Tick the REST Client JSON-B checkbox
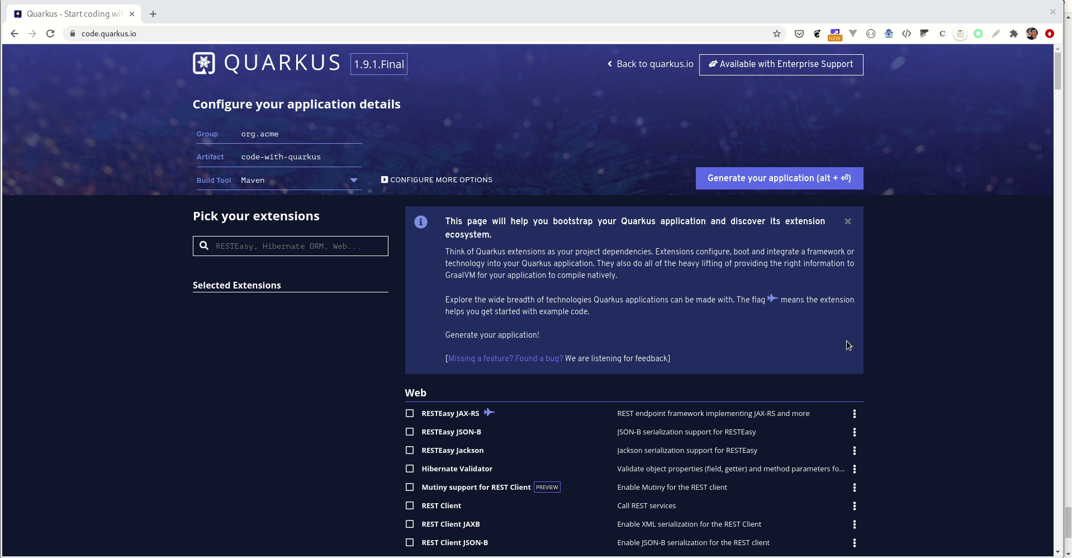Image resolution: width=1072 pixels, height=558 pixels. 410,542
